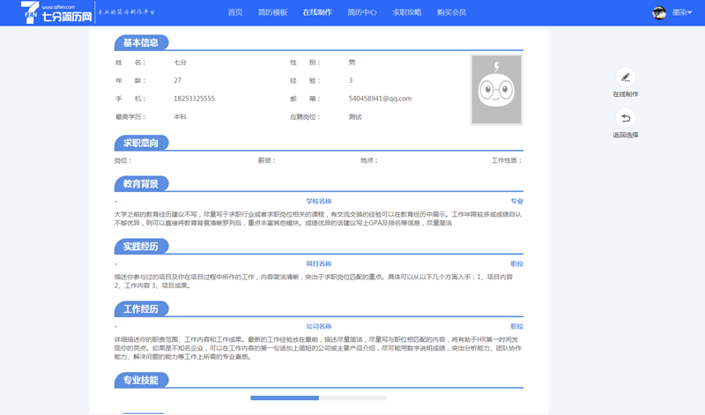The width and height of the screenshot is (705, 415).
Task: Click the 工作性质 label
Action: point(507,160)
